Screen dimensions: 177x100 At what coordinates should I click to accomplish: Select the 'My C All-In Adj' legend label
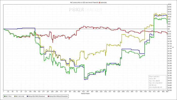(x=20, y=96)
